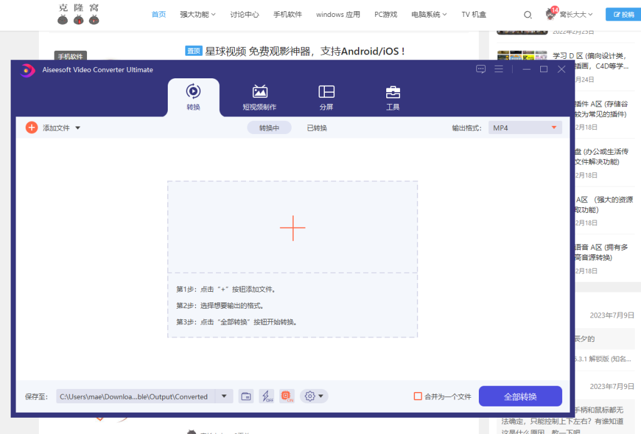Open the 工具 toolbox tab
Viewport: 641px width, 434px height.
coord(393,97)
